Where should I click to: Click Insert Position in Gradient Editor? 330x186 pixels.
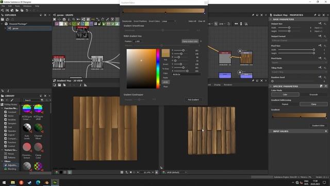point(140,21)
